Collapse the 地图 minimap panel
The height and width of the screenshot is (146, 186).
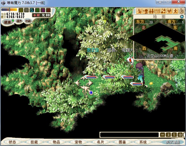(182, 17)
